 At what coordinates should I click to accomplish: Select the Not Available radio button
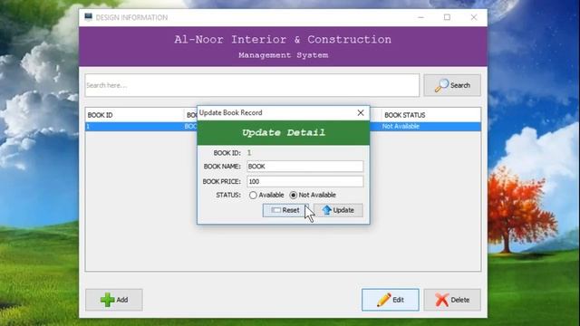[x=294, y=195]
